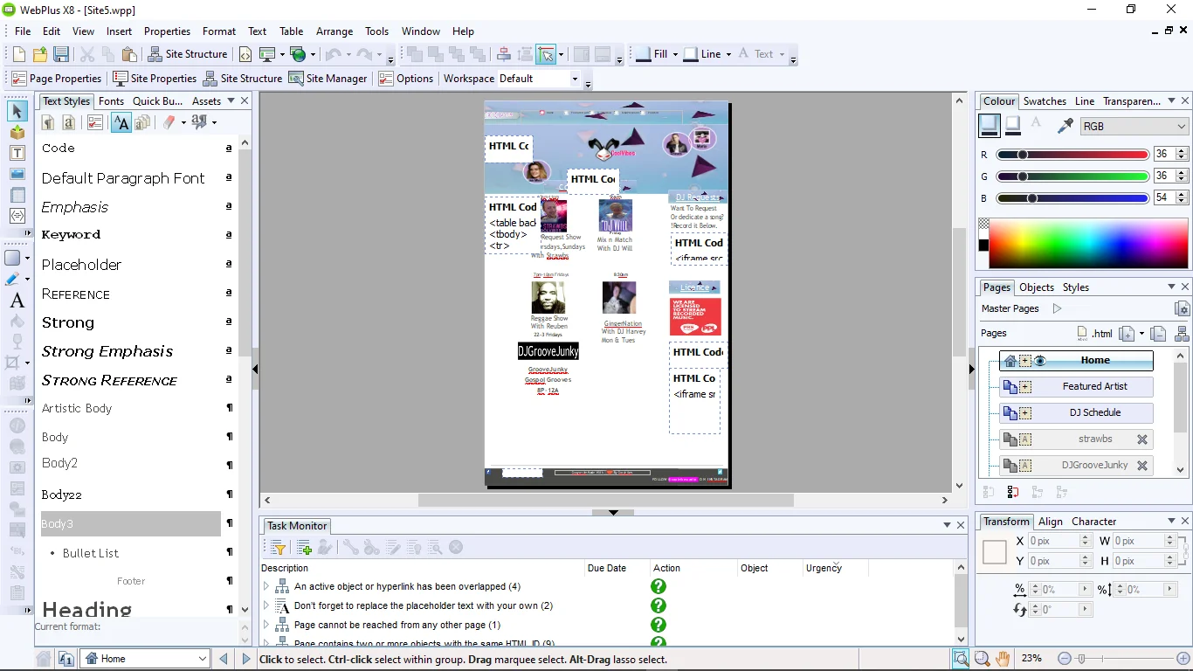The height and width of the screenshot is (671, 1193).
Task: Toggle the Fill colour swatch in Colour panel
Action: coord(990,126)
